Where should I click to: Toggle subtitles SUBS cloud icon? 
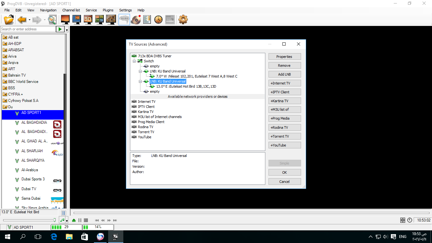pos(124,20)
